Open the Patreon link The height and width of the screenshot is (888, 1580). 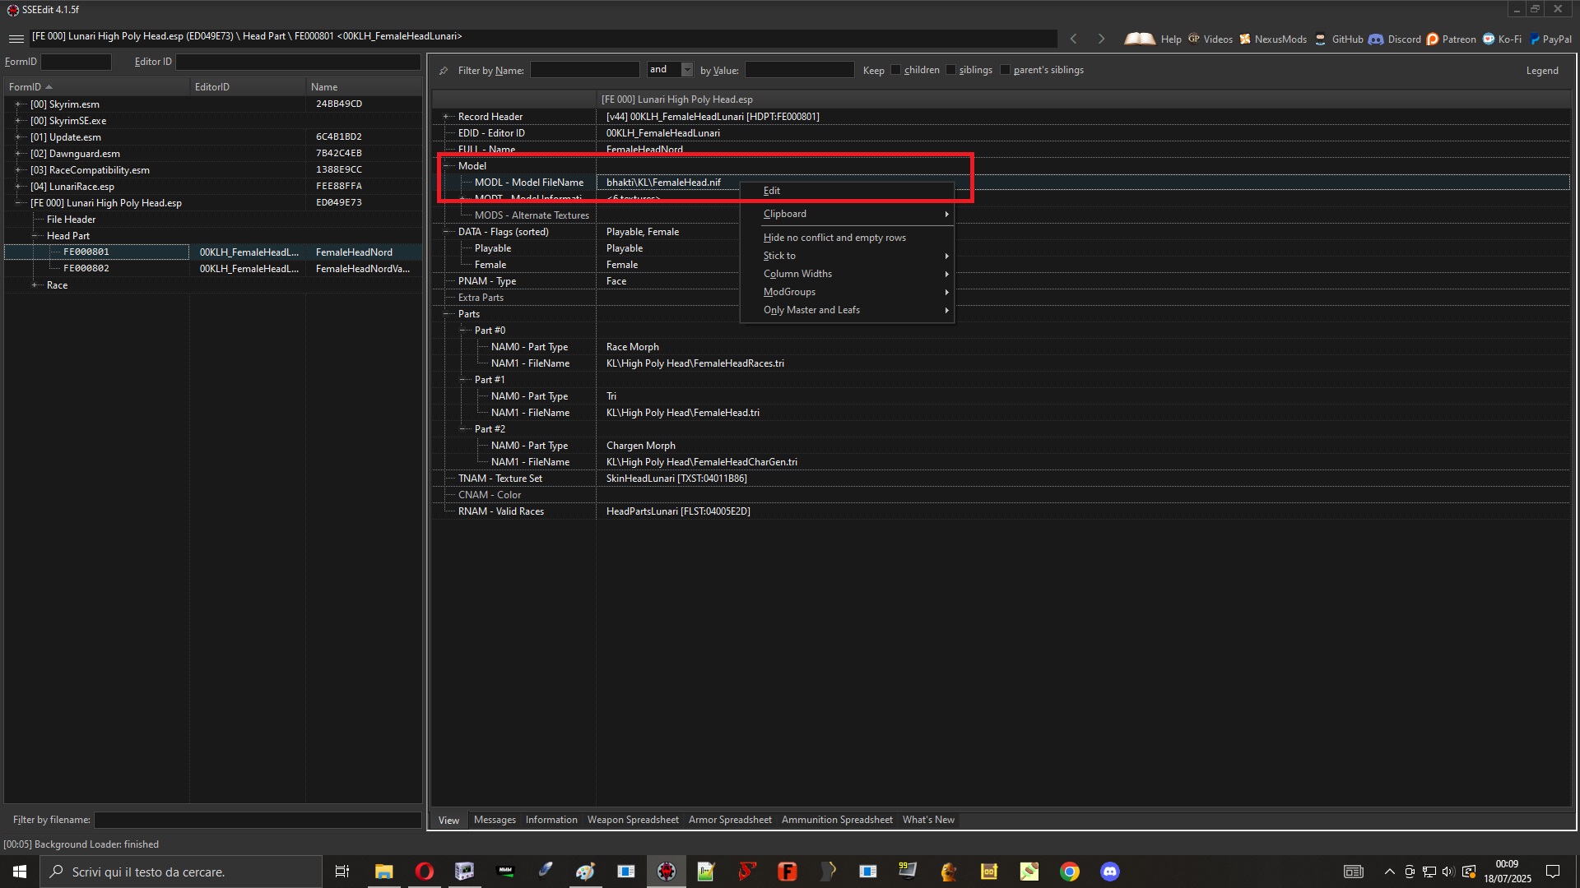click(1452, 39)
